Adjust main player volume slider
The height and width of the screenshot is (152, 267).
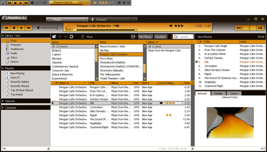click(50, 28)
